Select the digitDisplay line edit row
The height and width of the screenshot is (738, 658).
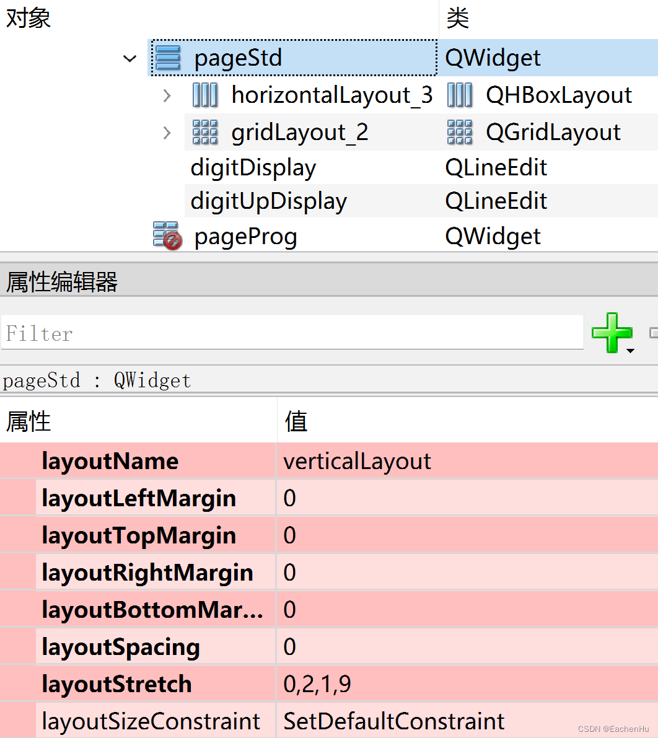click(253, 167)
